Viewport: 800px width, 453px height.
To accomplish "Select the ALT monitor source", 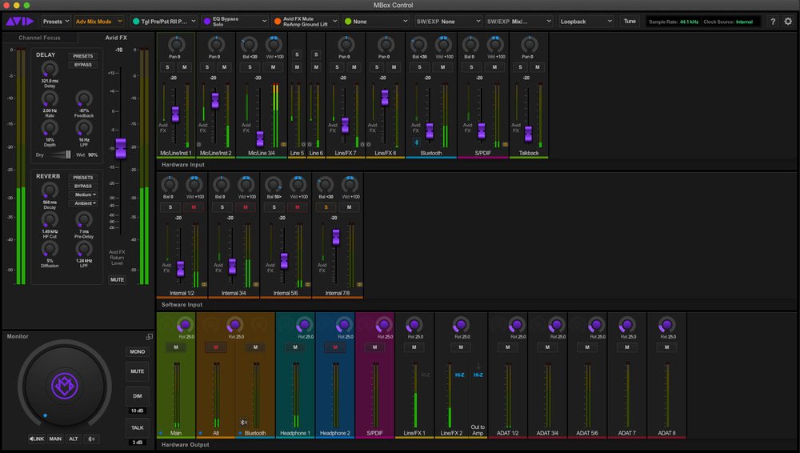I will [74, 439].
